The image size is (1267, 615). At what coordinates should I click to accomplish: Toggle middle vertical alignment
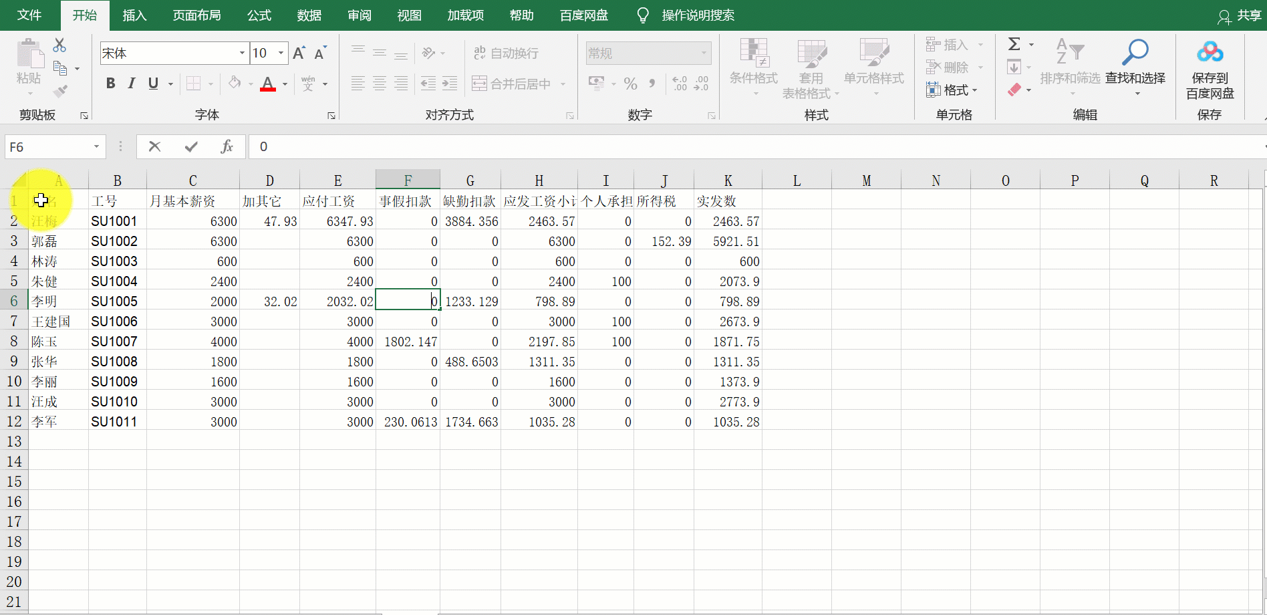380,52
